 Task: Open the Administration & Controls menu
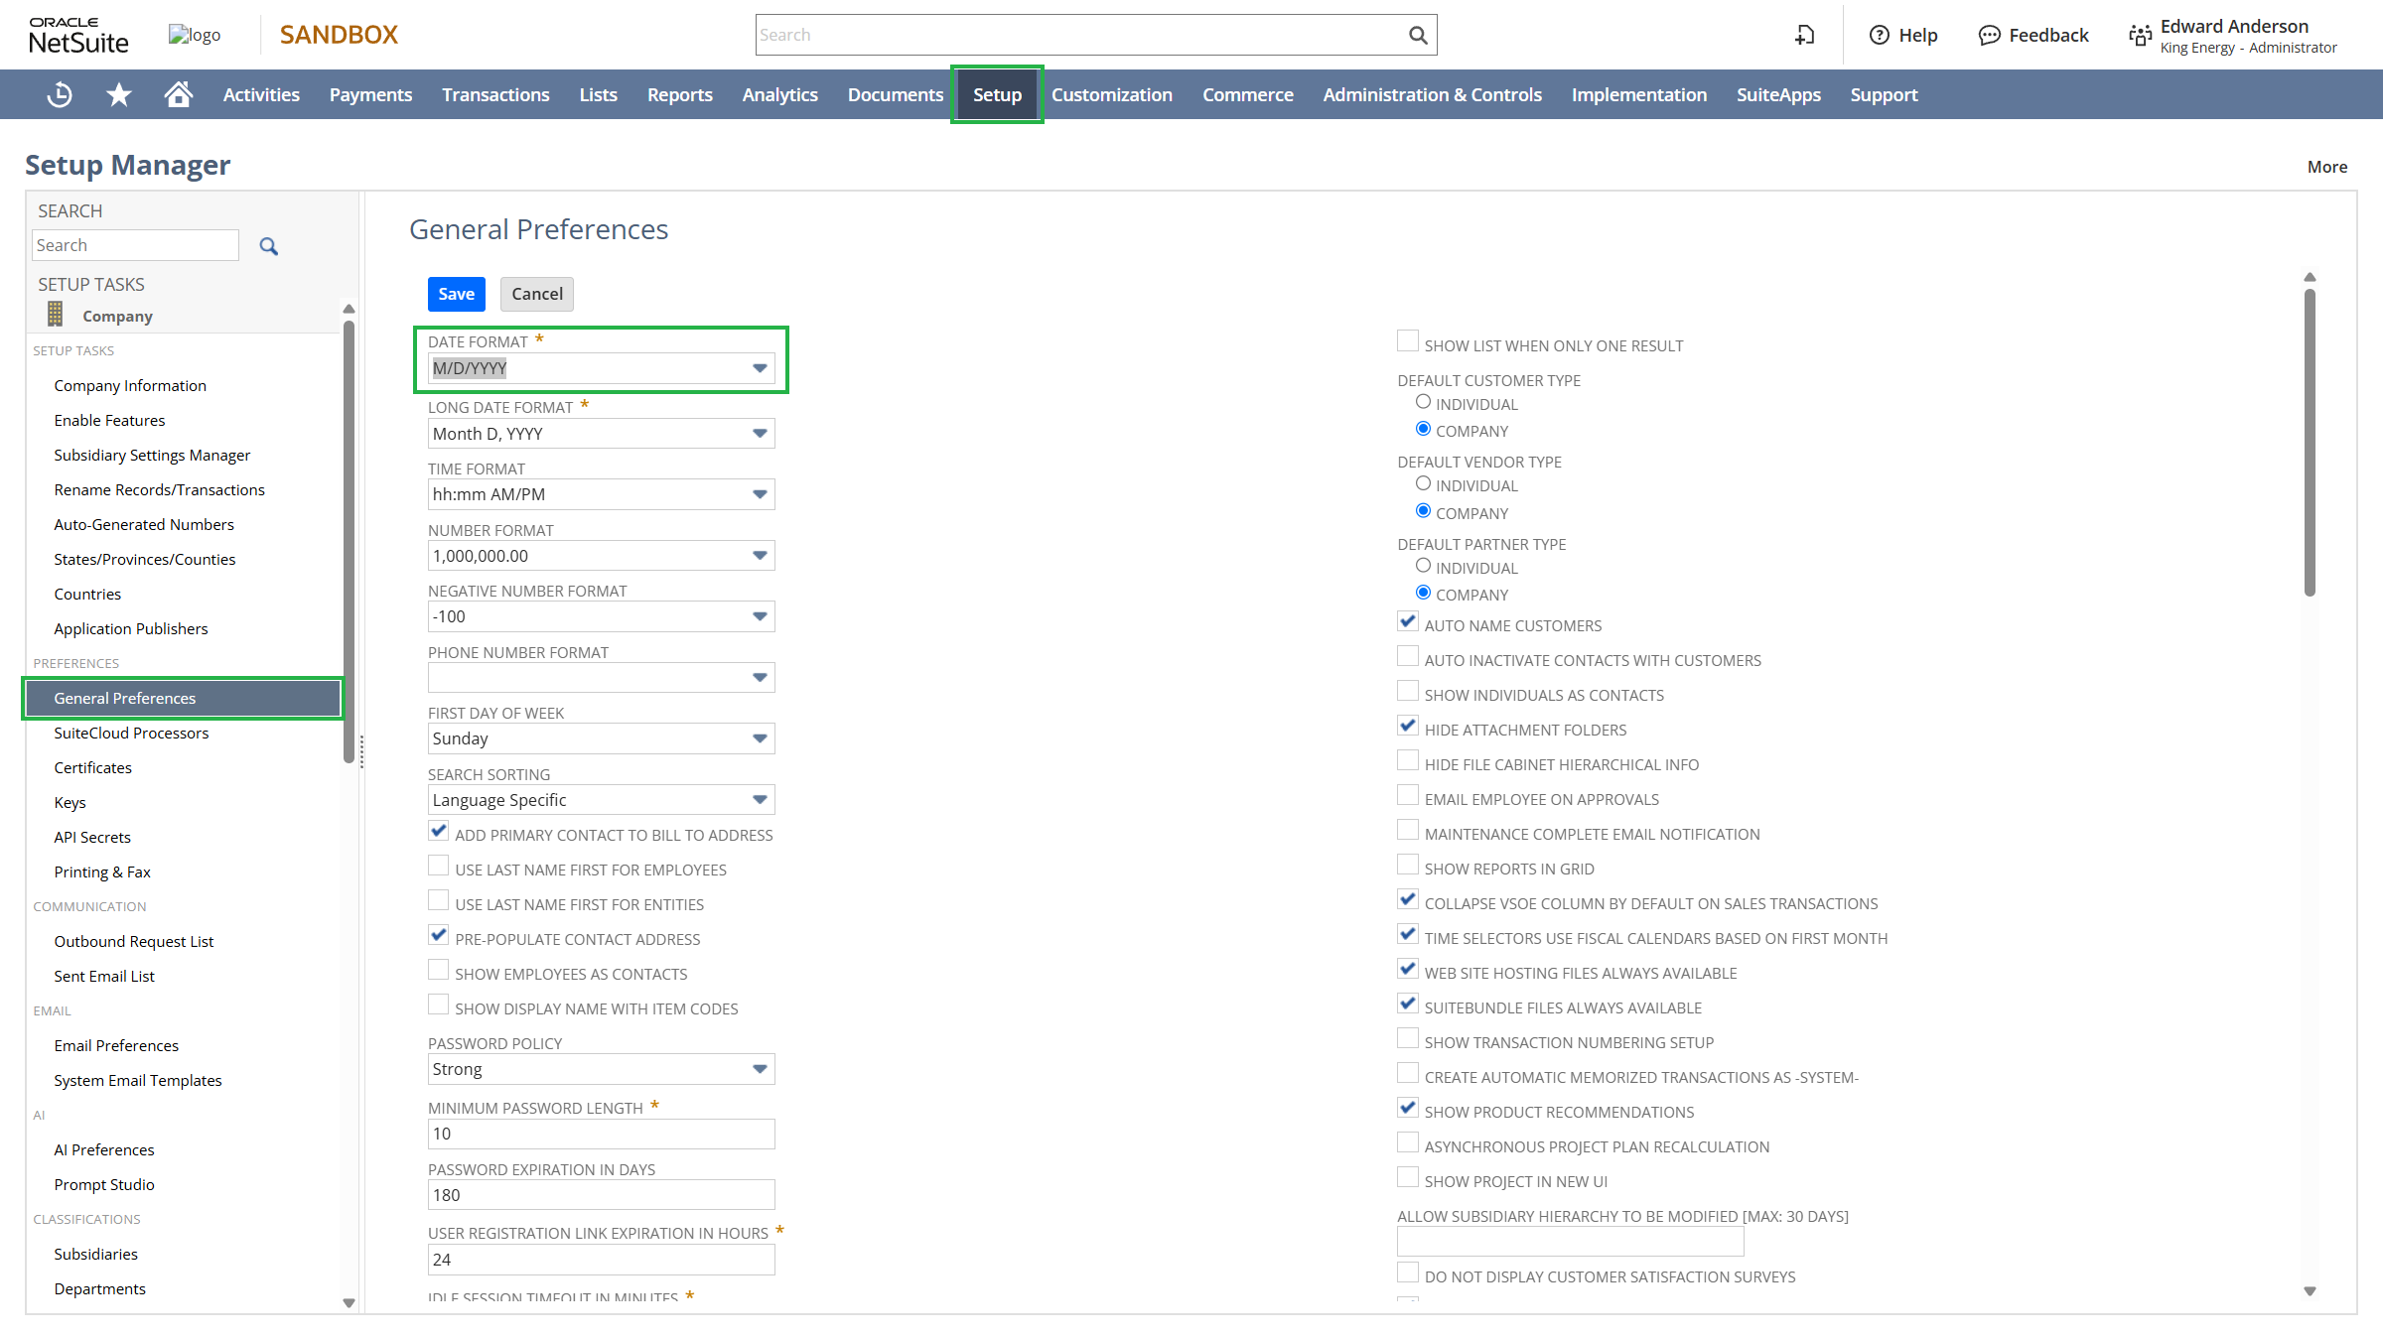(1432, 94)
